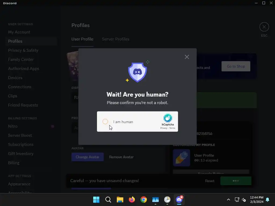275x206 pixels.
Task: Open Subscriptions settings
Action: click(21, 145)
